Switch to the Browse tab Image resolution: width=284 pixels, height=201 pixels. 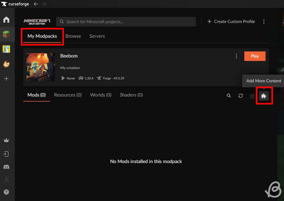pyautogui.click(x=73, y=36)
